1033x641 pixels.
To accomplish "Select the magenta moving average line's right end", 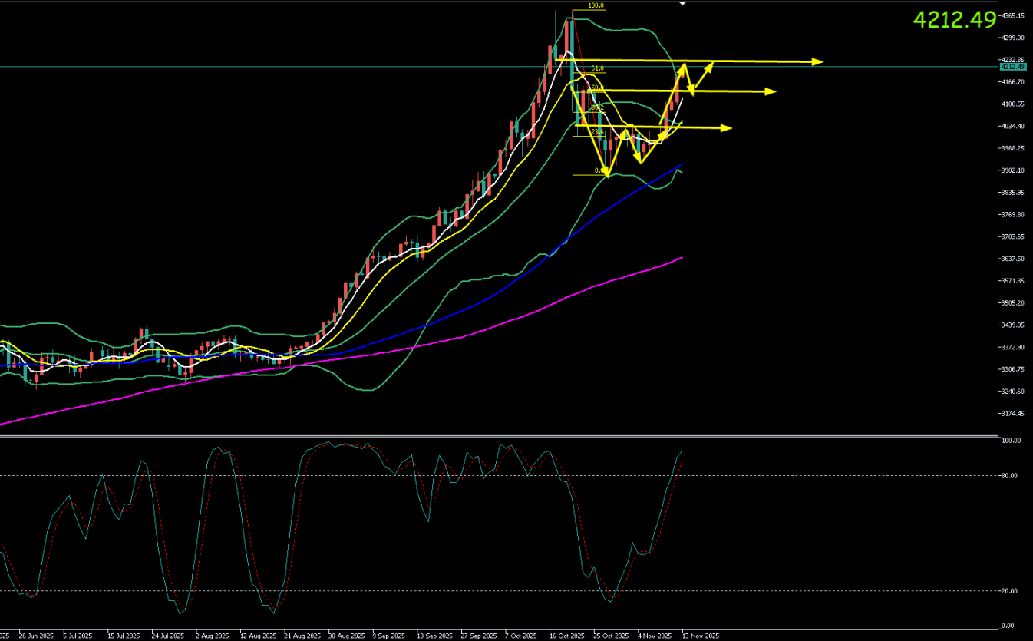I will coord(682,258).
